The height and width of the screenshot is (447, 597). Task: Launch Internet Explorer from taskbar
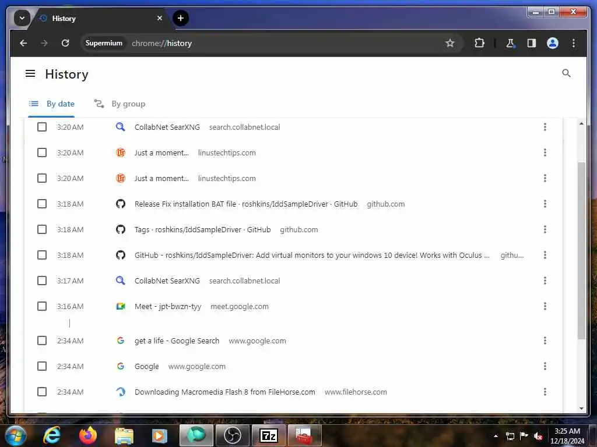click(52, 435)
